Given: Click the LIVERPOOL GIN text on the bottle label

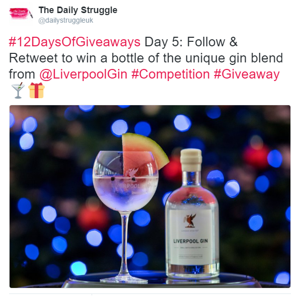Looking at the screenshot, I should (x=190, y=241).
